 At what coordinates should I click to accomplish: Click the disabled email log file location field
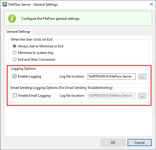coord(112,96)
